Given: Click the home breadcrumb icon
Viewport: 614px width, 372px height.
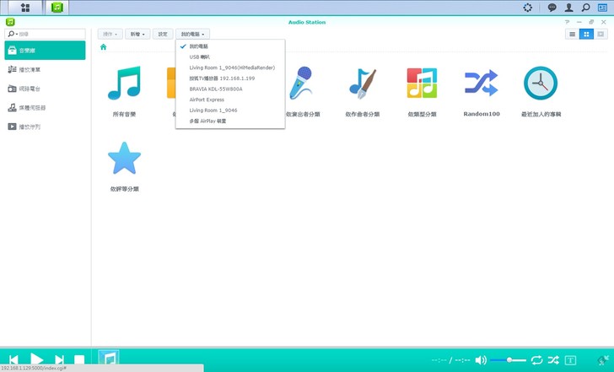Looking at the screenshot, I should (103, 47).
